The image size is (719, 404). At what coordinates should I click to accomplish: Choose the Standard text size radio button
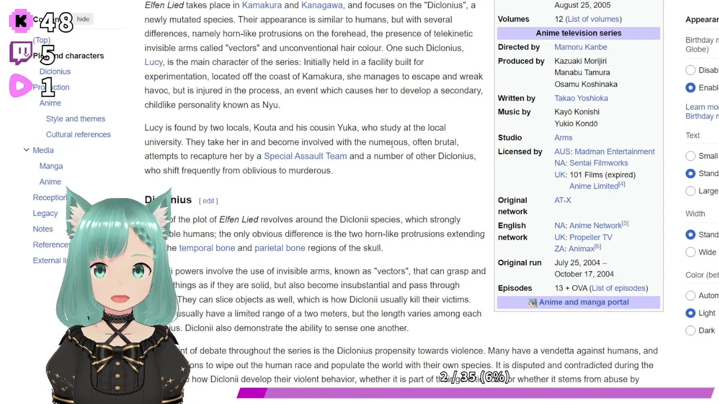point(690,173)
